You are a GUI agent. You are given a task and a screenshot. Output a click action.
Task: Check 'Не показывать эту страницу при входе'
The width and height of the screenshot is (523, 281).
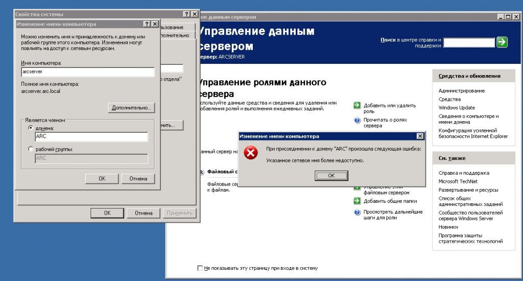tap(200, 268)
